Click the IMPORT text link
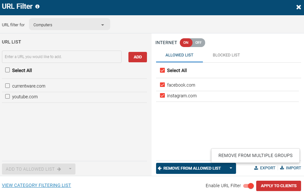This screenshot has width=304, height=194. click(x=293, y=168)
